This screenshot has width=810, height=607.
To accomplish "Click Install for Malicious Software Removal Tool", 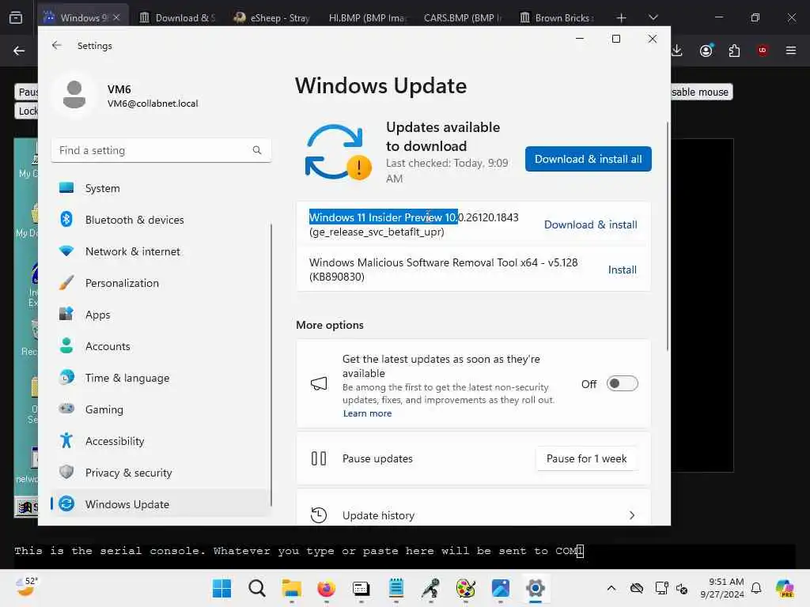I will (622, 270).
